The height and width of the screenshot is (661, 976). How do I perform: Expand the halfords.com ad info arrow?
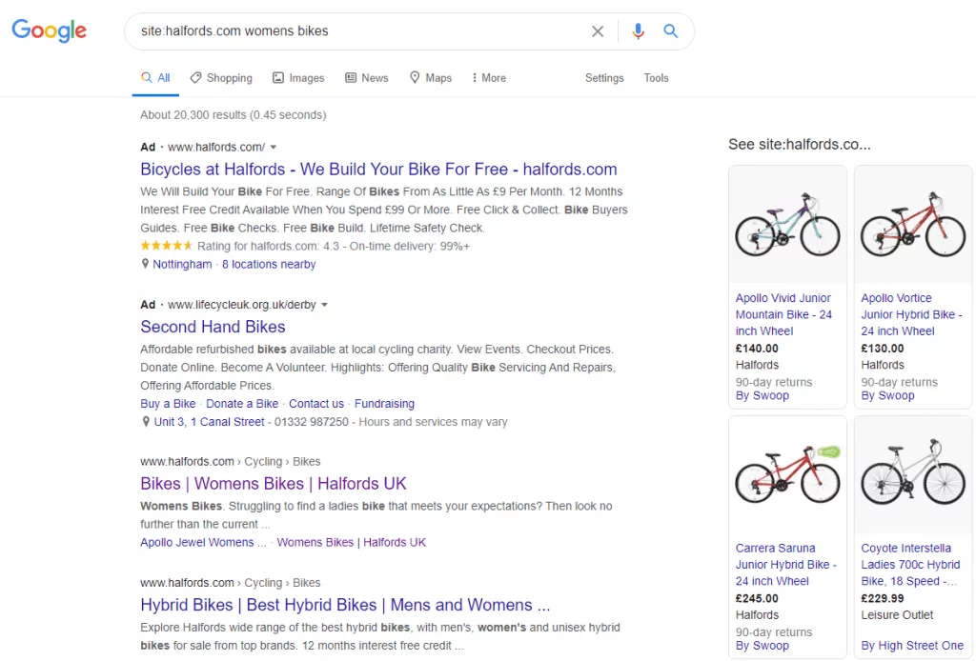coord(274,147)
